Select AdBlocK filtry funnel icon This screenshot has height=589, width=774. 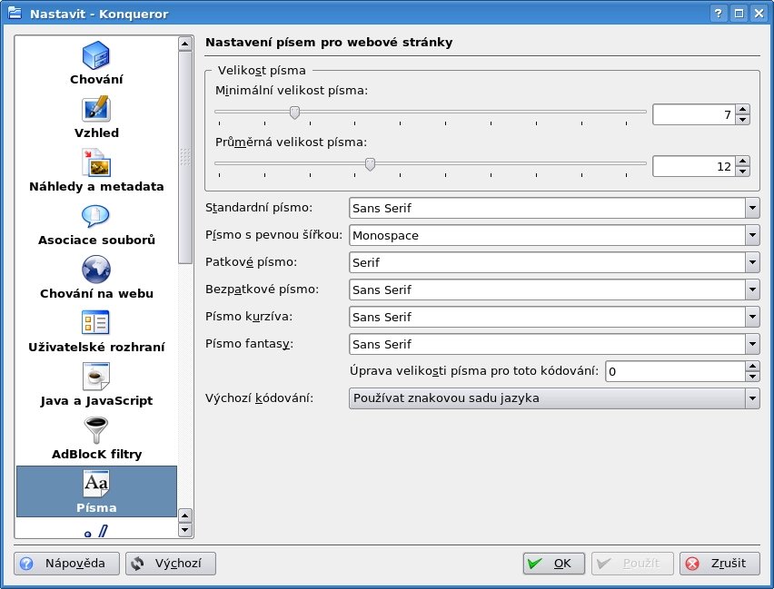tap(95, 430)
